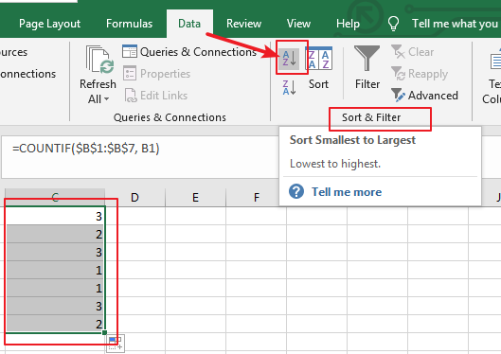501x354 pixels.
Task: Click Sort Z to A descending icon
Action: (x=290, y=88)
